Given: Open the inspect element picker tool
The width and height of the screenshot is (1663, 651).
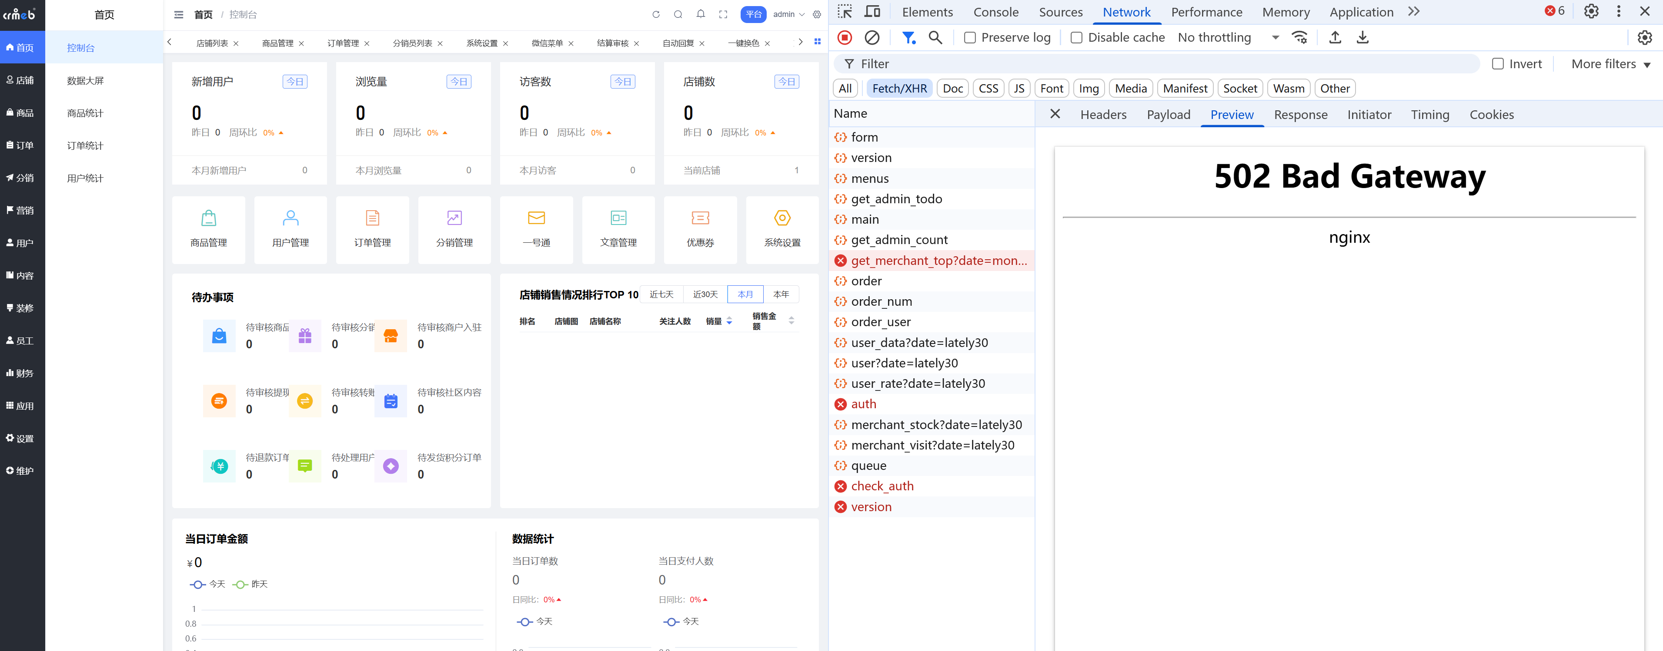Looking at the screenshot, I should pos(845,12).
